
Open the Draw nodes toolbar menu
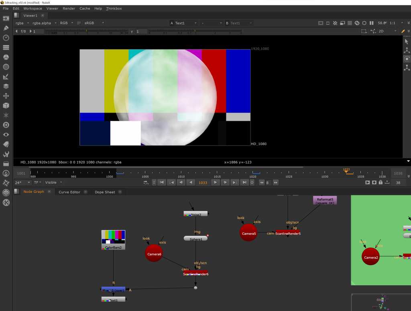(x=6, y=28)
